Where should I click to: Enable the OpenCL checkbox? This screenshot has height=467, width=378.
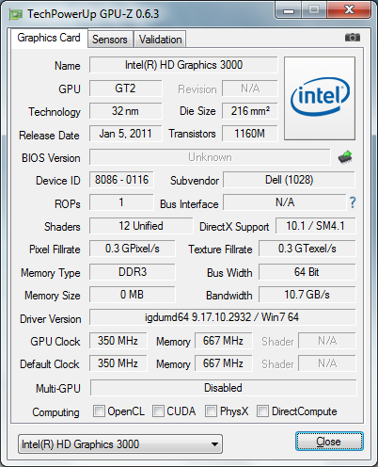(99, 411)
